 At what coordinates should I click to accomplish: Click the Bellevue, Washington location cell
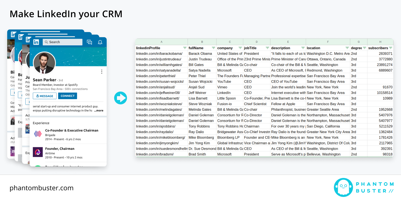point(328,154)
